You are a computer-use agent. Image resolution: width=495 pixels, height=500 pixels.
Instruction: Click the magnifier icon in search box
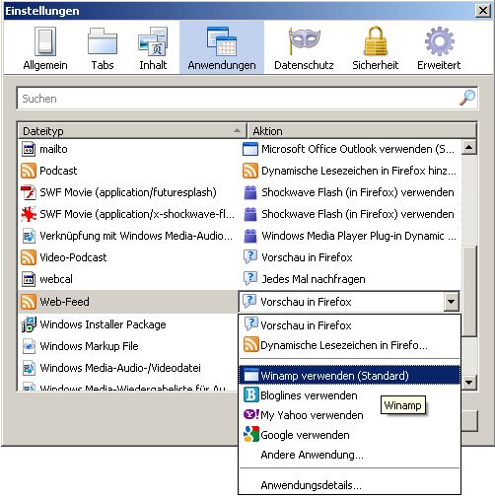click(x=467, y=98)
